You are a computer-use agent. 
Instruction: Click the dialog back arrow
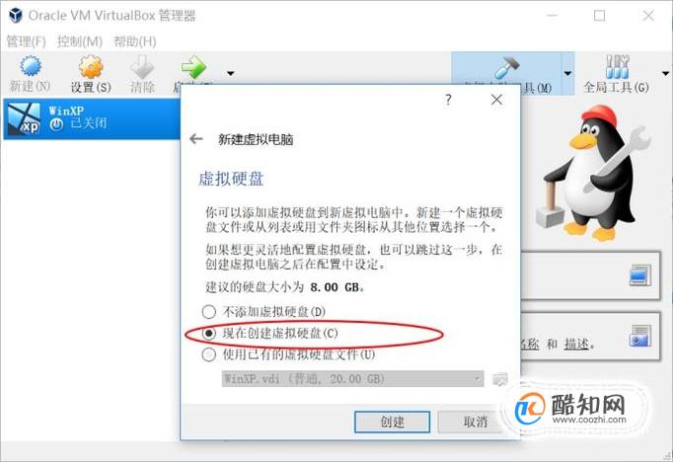196,138
